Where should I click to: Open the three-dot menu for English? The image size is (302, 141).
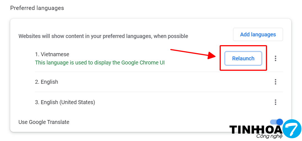[275, 82]
